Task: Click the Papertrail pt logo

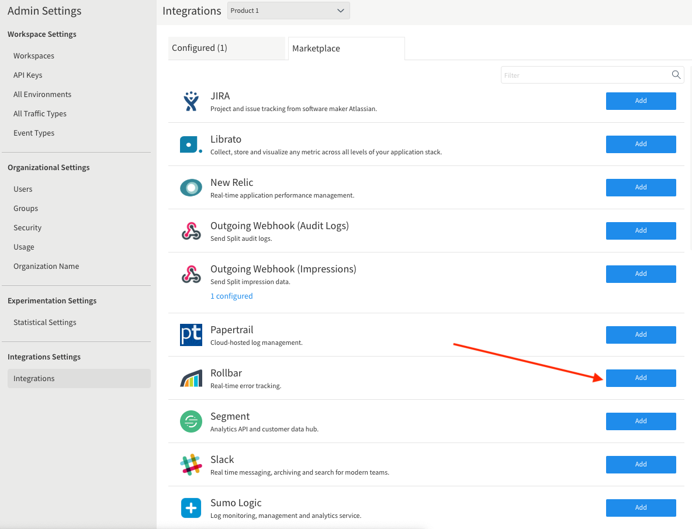Action: tap(191, 335)
